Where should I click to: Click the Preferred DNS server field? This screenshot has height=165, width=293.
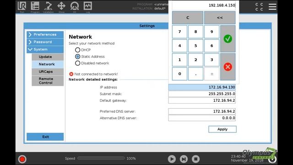coord(202,111)
